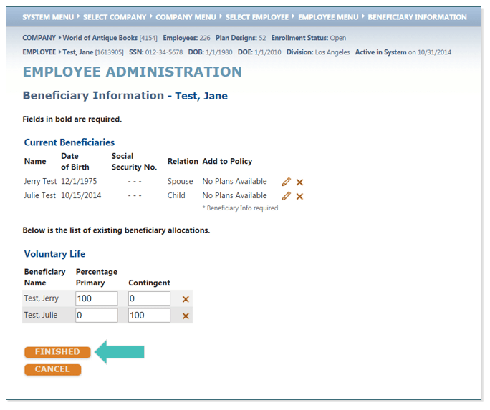Open Company Menu breadcrumb
The height and width of the screenshot is (410, 490).
(186, 17)
